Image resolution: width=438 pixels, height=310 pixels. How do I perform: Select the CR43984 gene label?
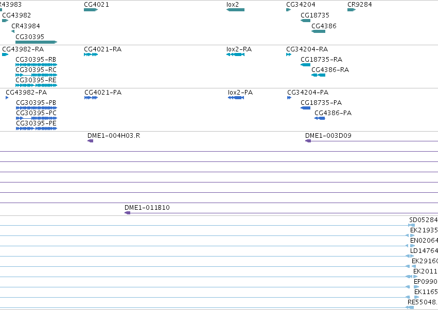pyautogui.click(x=26, y=26)
